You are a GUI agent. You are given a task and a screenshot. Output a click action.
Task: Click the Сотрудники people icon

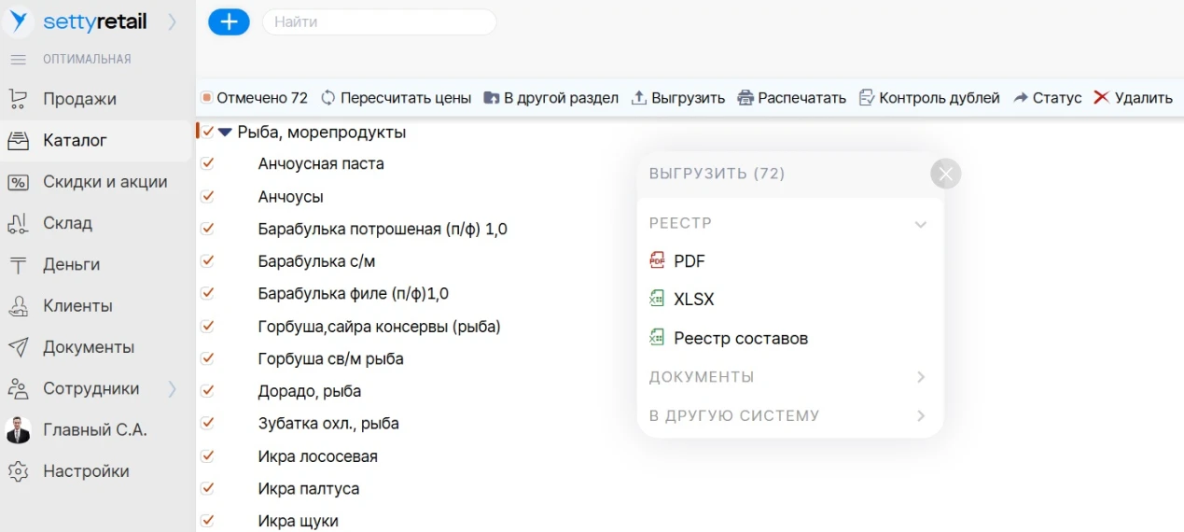[18, 388]
